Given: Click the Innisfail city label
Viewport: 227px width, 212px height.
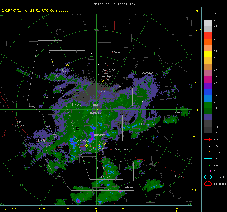Looking at the screenshot, I should (x=102, y=91).
